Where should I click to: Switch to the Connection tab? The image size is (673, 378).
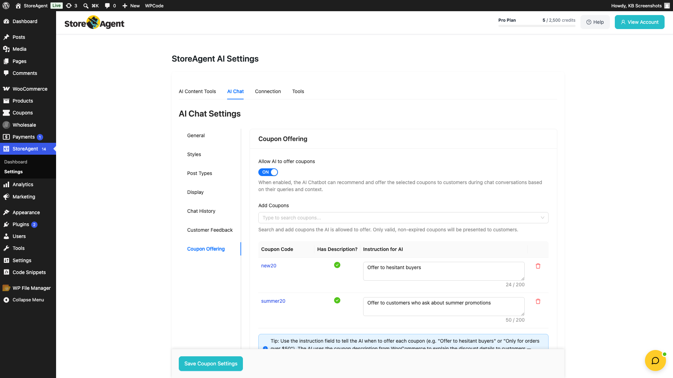point(268,91)
